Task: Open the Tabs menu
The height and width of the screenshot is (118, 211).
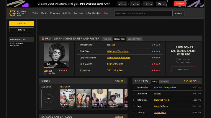Action: pos(35,13)
